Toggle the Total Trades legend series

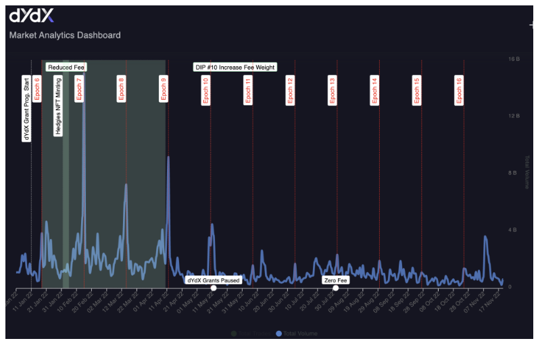pyautogui.click(x=251, y=334)
